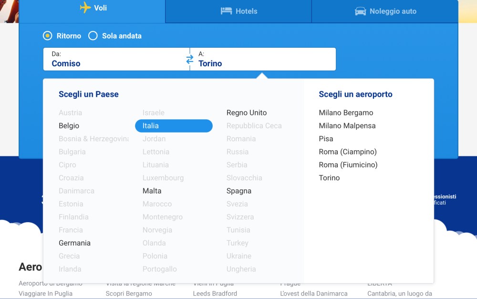Image resolution: width=477 pixels, height=299 pixels.
Task: Choose Regno Unito as the country
Action: (246, 113)
